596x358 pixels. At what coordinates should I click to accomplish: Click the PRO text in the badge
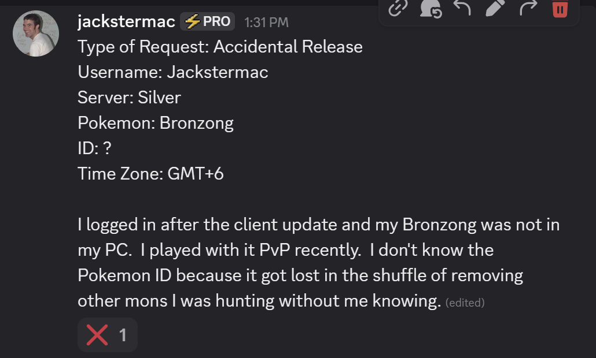[216, 22]
